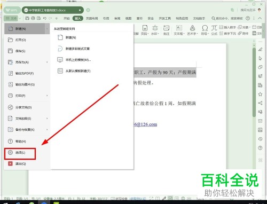Image resolution: width=267 pixels, height=204 pixels.
Task: Open the Options (选项) menu entry
Action: coord(20,153)
